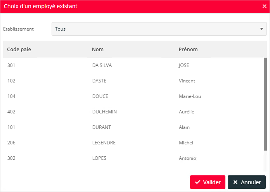Click pay code 206 cell
The height and width of the screenshot is (192, 270).
(11, 143)
